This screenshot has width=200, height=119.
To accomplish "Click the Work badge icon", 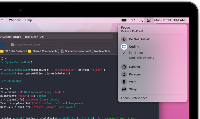I will pos(124,82).
